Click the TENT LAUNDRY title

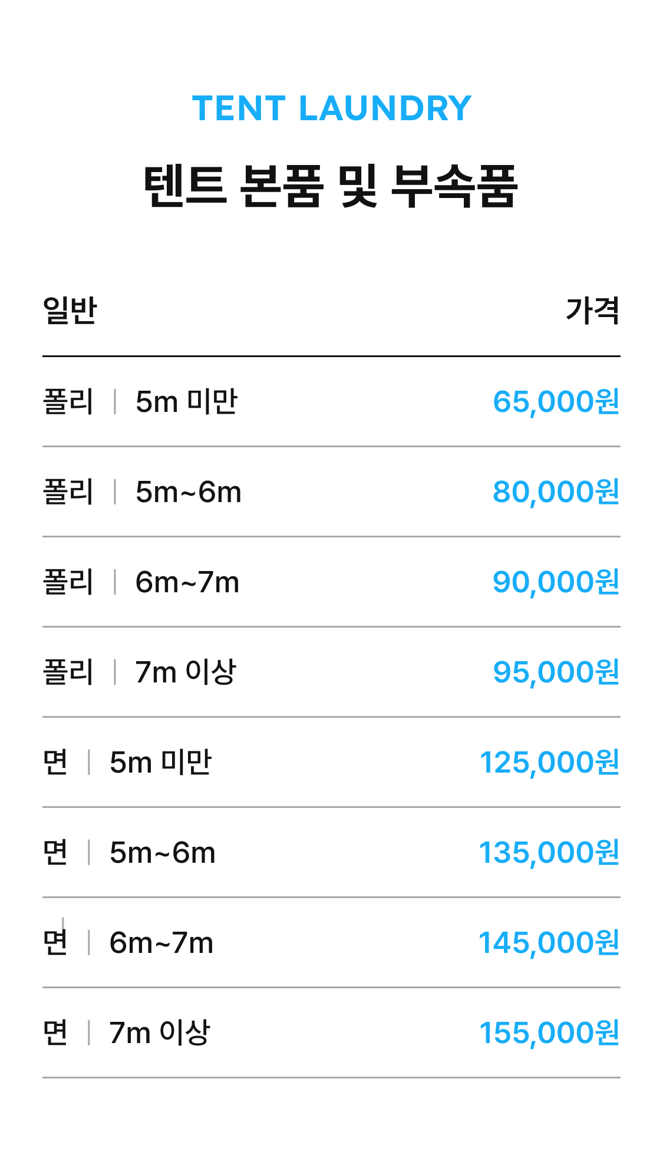coord(331,108)
